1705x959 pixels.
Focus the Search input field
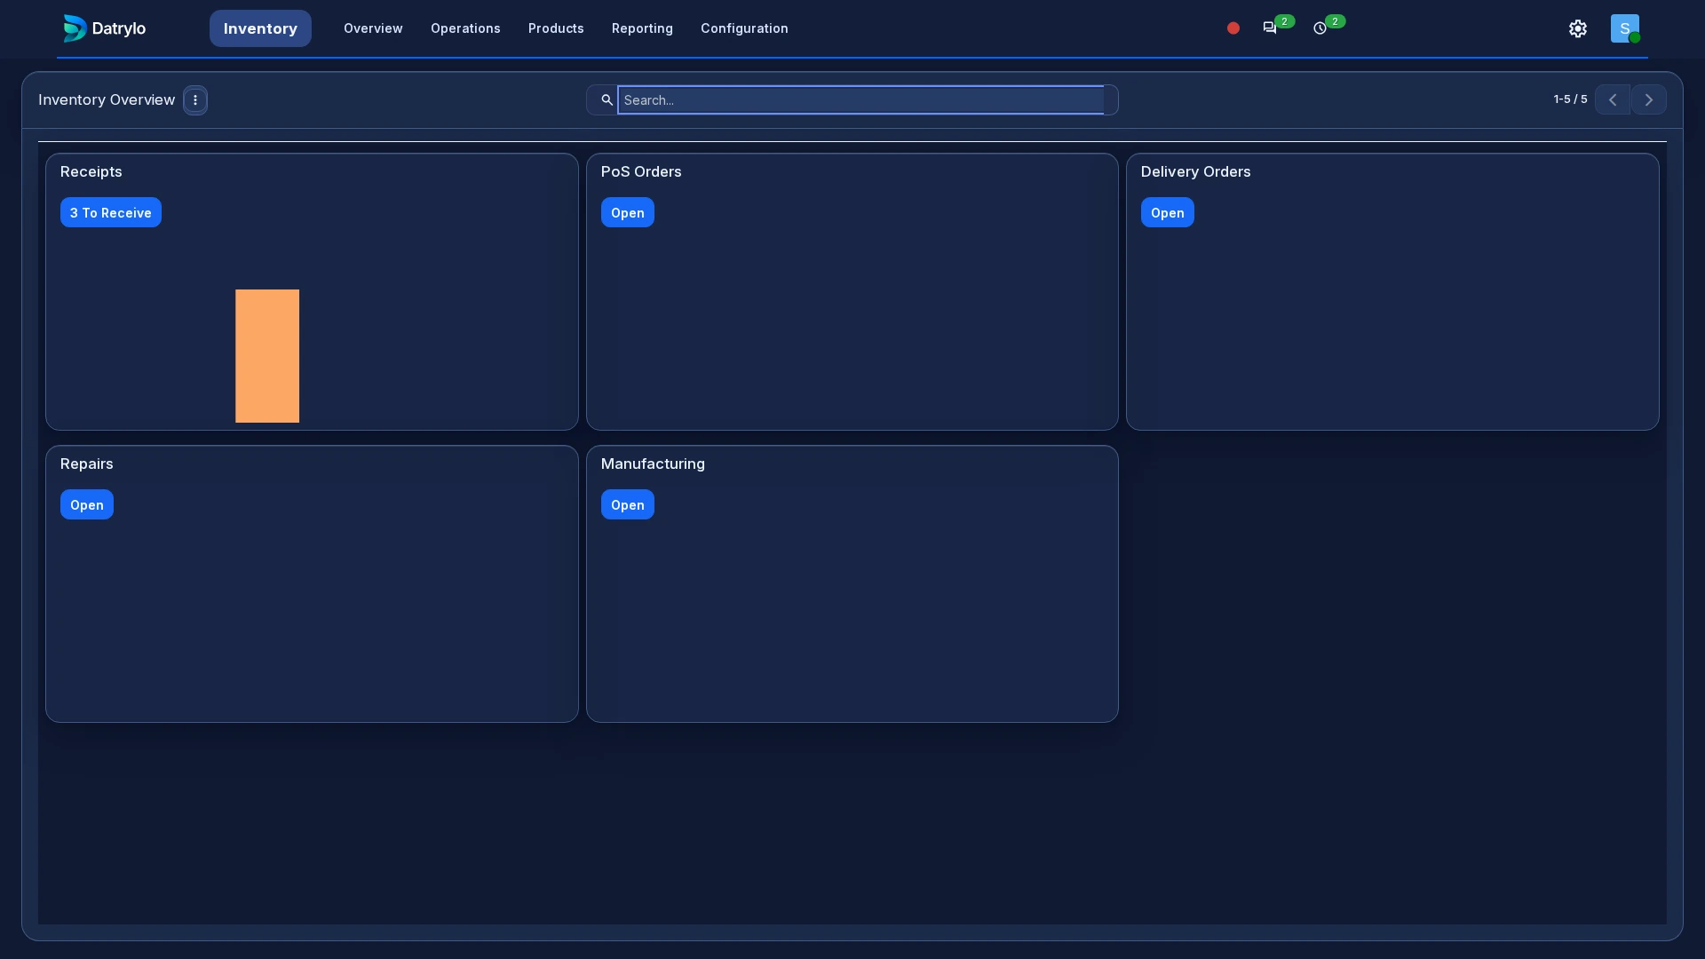pos(860,100)
